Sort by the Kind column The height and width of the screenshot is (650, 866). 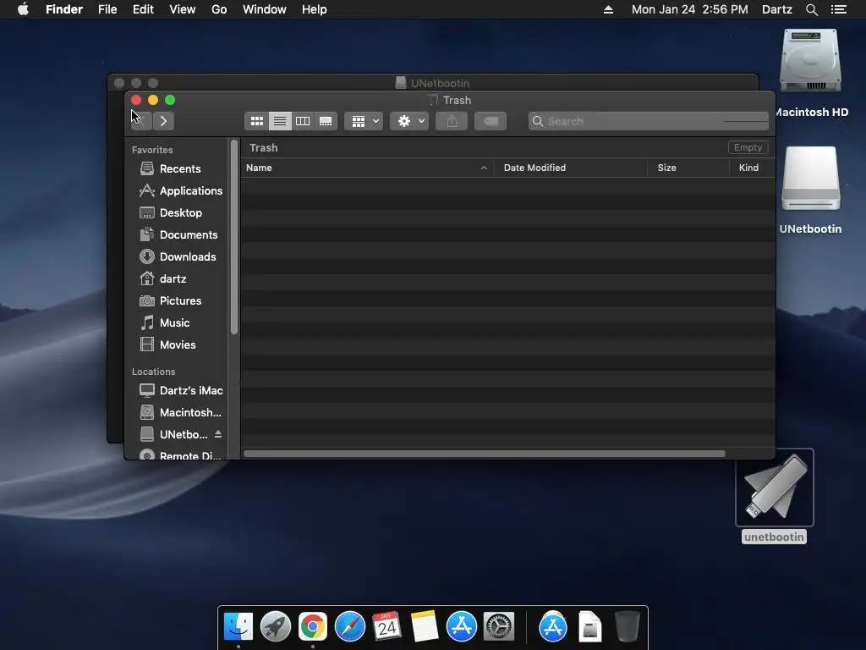point(752,168)
